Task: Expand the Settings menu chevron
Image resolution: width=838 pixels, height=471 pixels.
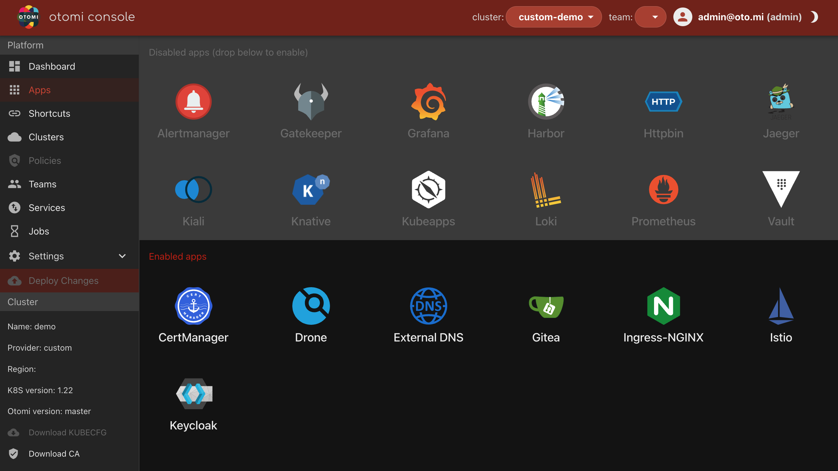Action: click(x=122, y=256)
